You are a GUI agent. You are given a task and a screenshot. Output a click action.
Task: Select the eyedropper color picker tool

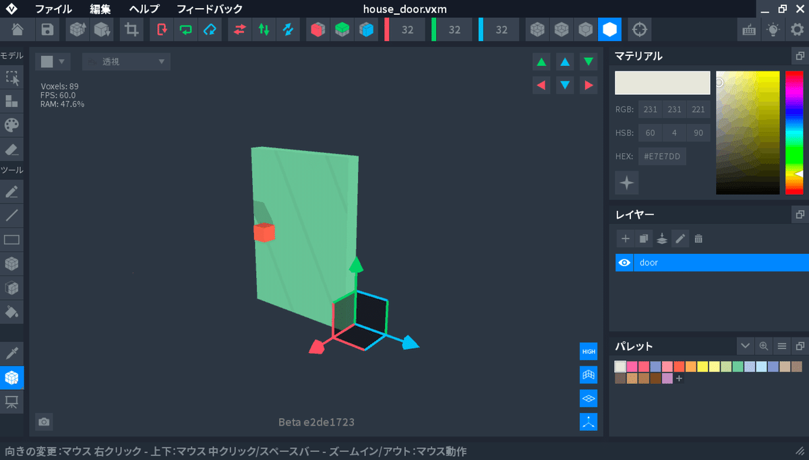(11, 354)
